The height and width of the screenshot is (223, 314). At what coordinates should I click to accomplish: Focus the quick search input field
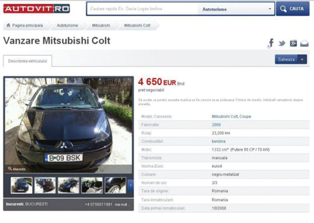click(142, 9)
